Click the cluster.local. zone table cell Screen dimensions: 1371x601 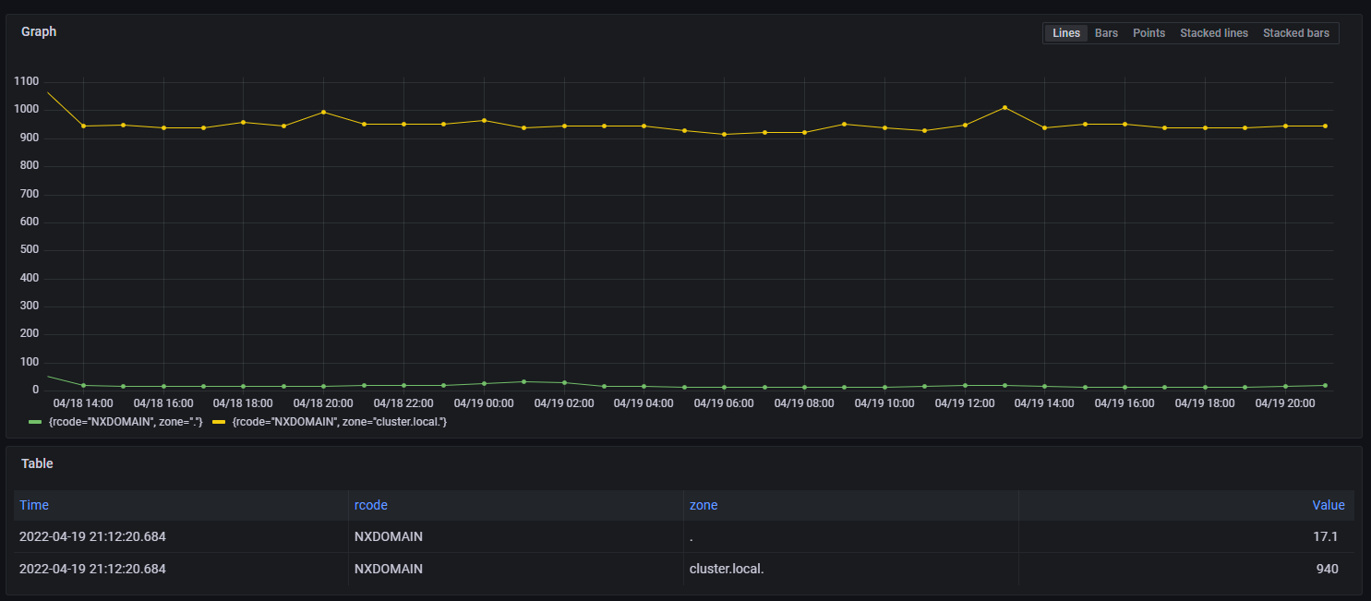coord(850,569)
